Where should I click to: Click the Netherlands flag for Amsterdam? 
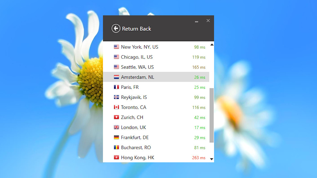[x=116, y=77]
